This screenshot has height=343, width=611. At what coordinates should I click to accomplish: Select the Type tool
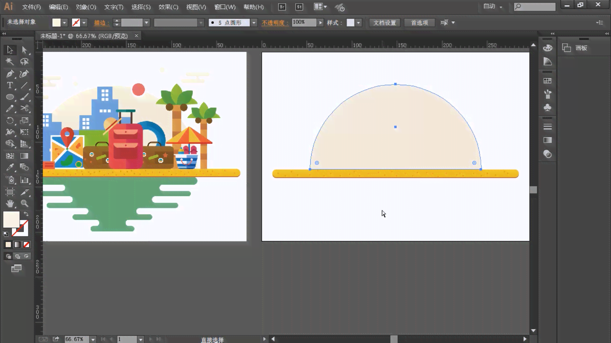coord(10,85)
